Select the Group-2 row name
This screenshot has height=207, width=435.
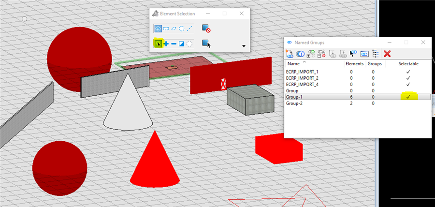pyautogui.click(x=294, y=103)
